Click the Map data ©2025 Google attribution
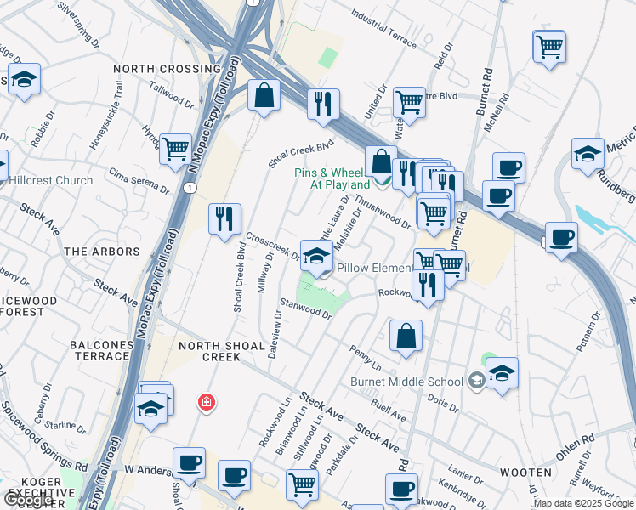The height and width of the screenshot is (510, 636). [582, 503]
